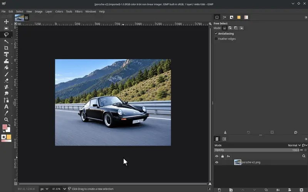Image resolution: width=308 pixels, height=192 pixels.
Task: Open the active gradient bar in toolbox
Action: pyautogui.click(x=6, y=141)
